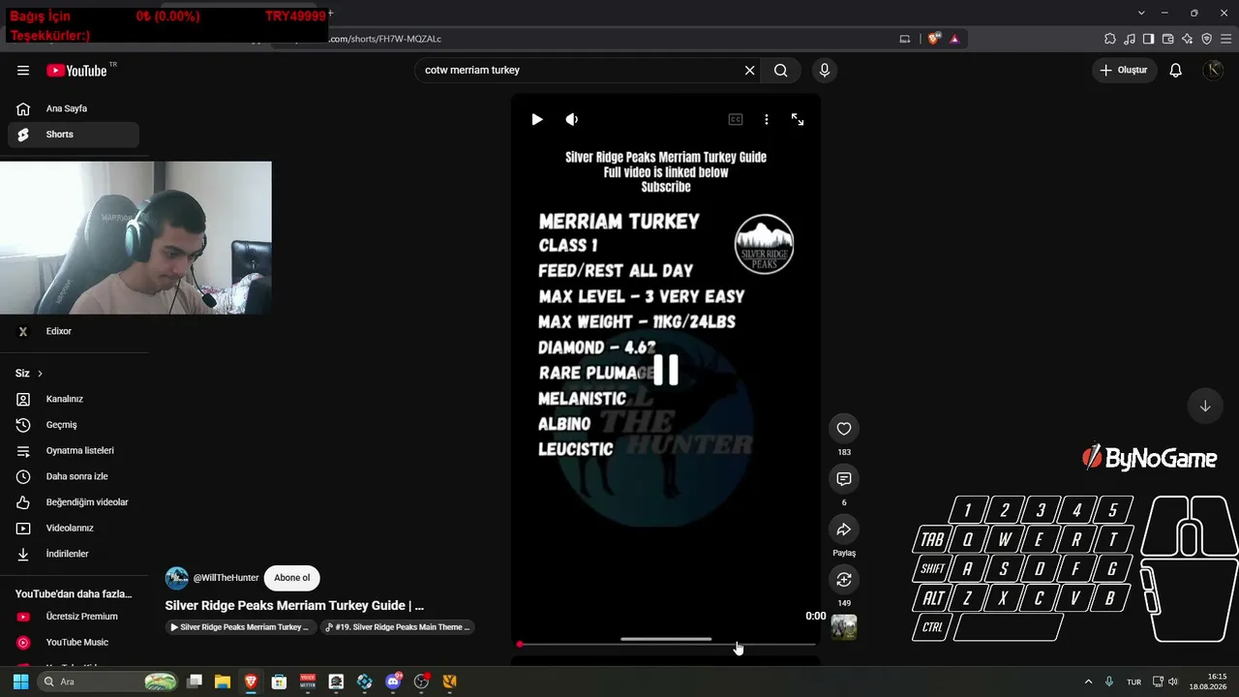Click the Oluştur create button
Viewport: 1239px width, 697px height.
[1124, 71]
